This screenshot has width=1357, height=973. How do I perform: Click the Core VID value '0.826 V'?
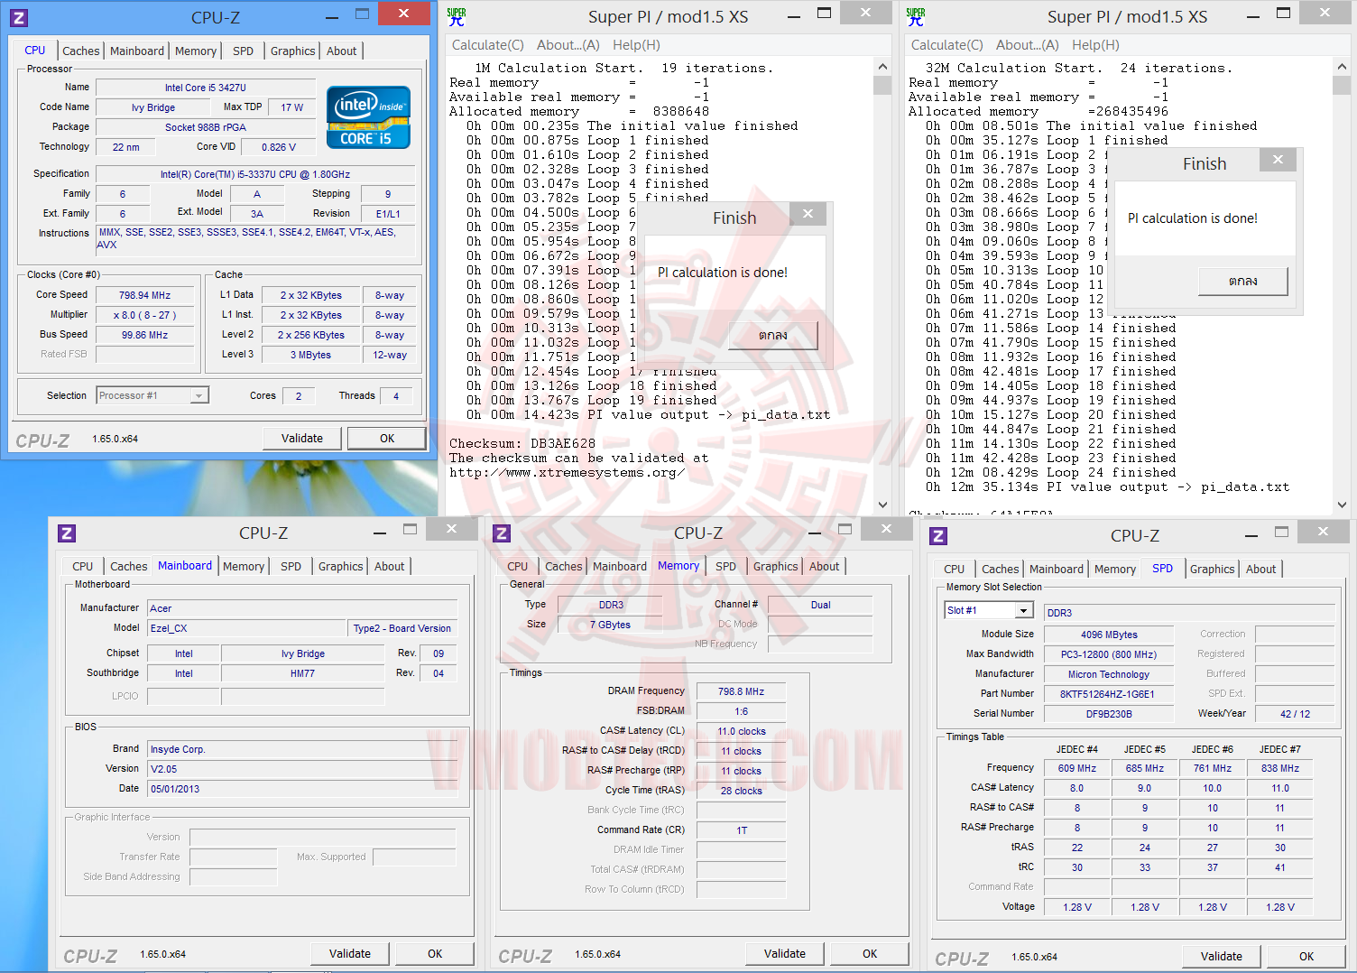[279, 147]
